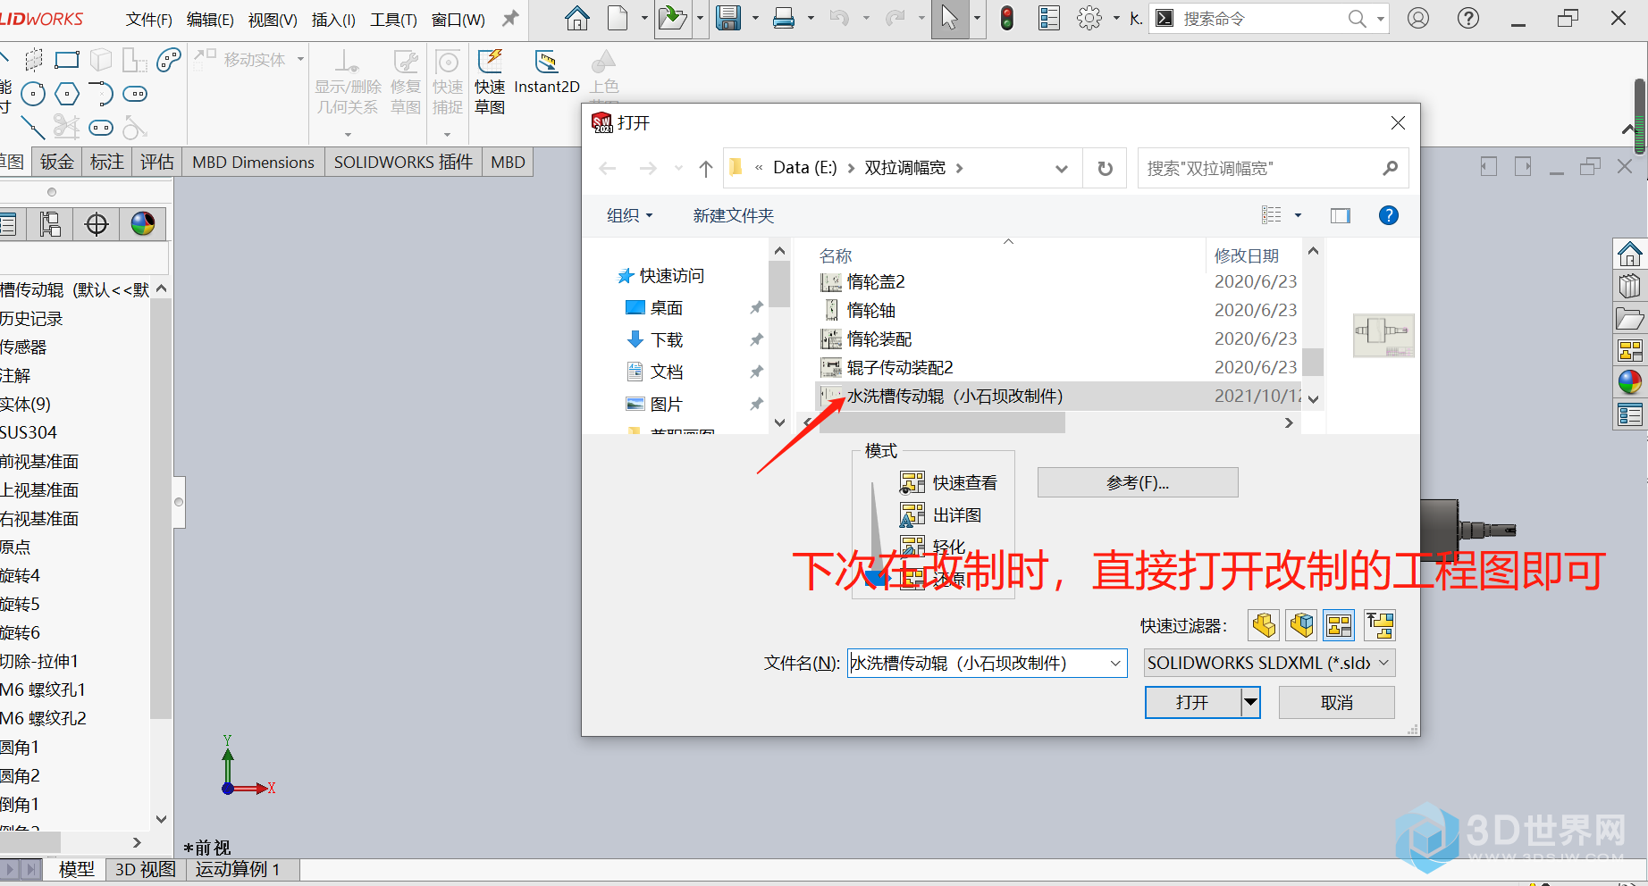Toggle the preview pane in Open dialog
Viewport: 1648px width, 886px height.
pos(1341,215)
